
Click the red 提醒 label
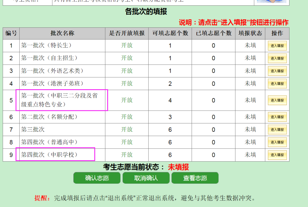coord(42,198)
